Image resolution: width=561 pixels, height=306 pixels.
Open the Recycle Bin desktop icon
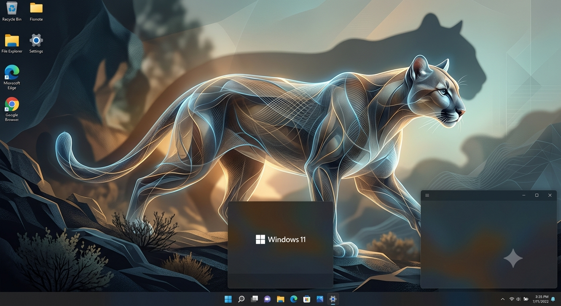click(12, 11)
